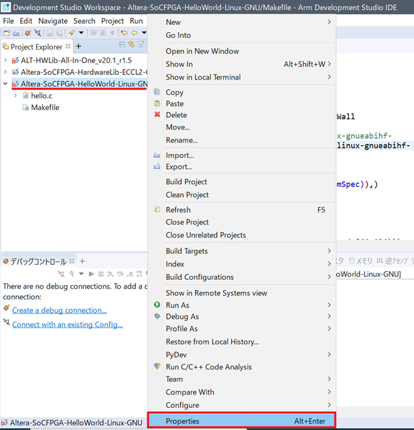414x430 pixels.
Task: Click Properties in the context menu
Action: 241,421
